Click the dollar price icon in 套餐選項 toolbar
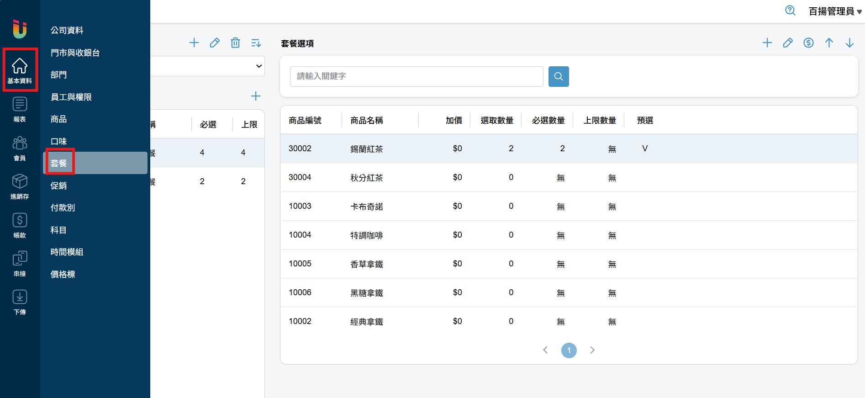Image resolution: width=865 pixels, height=398 pixels. (808, 43)
